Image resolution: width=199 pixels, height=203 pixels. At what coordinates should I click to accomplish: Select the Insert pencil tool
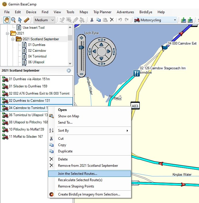(62, 20)
